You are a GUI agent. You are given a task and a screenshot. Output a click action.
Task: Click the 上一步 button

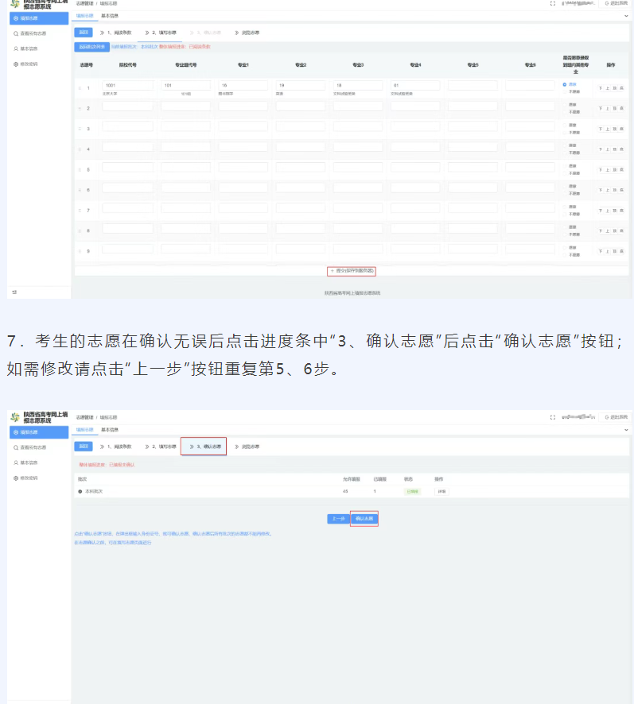point(337,519)
